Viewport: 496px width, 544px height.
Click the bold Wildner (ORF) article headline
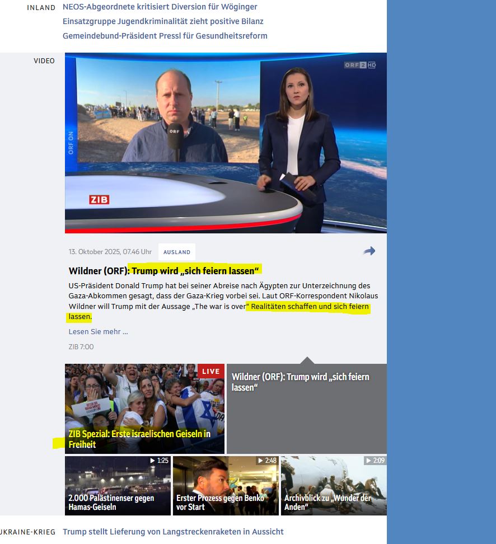(x=164, y=271)
